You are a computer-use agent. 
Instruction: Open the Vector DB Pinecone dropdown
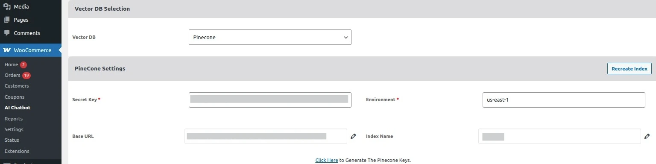270,37
